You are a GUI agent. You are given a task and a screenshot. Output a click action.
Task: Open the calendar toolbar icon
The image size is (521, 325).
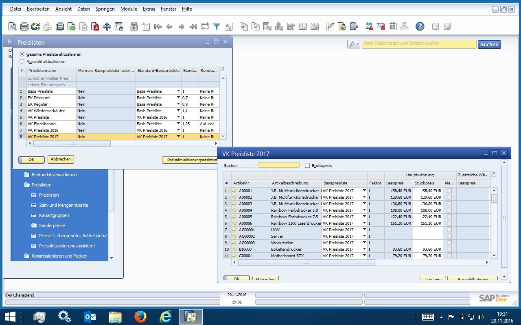(392, 27)
